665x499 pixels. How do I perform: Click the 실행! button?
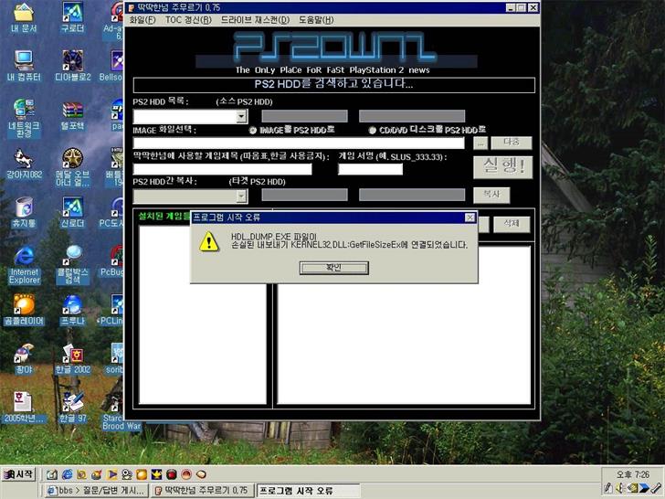(503, 166)
